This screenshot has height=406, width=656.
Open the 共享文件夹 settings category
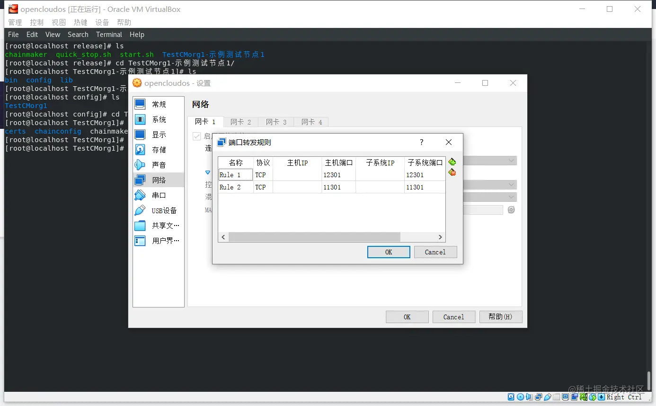[x=159, y=226]
